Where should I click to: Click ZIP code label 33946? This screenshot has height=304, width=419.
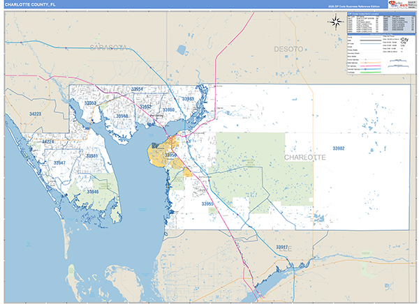pyautogui.click(x=93, y=192)
